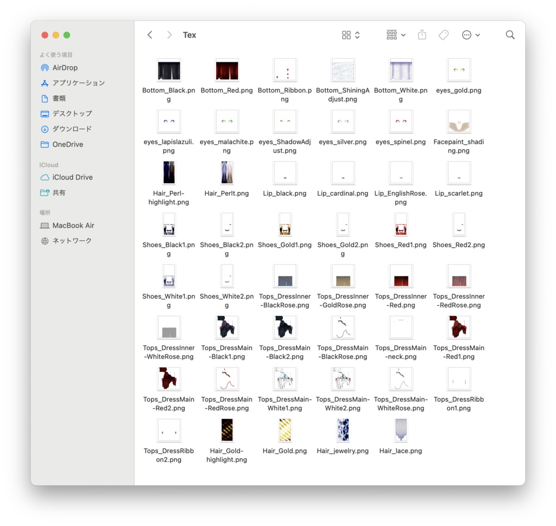Select Shoes_White2.png file icon
556x526 pixels.
point(227,276)
